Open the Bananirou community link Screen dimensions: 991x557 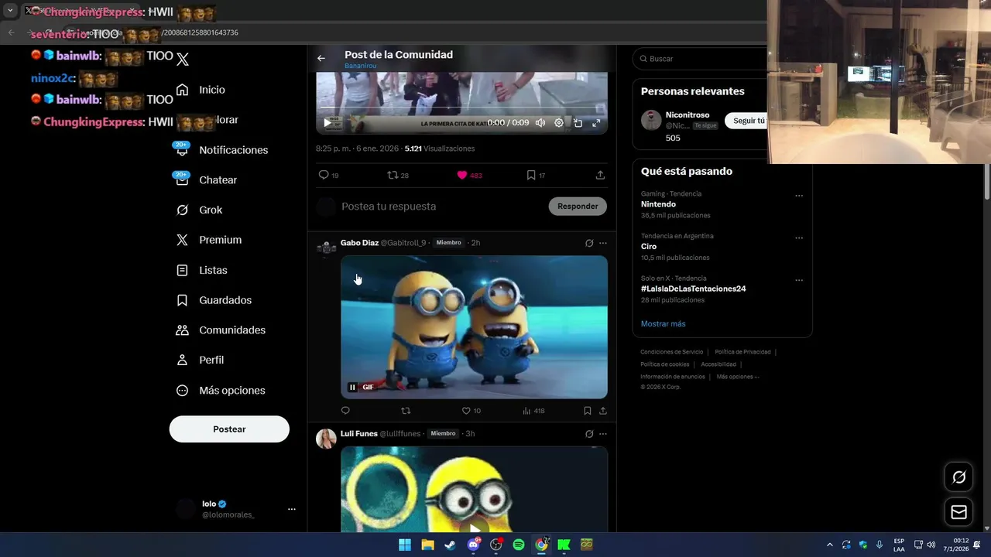(361, 66)
